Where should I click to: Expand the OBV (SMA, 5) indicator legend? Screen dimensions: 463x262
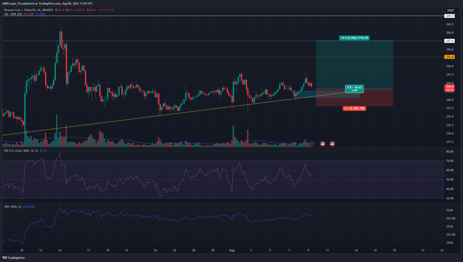coord(13,207)
